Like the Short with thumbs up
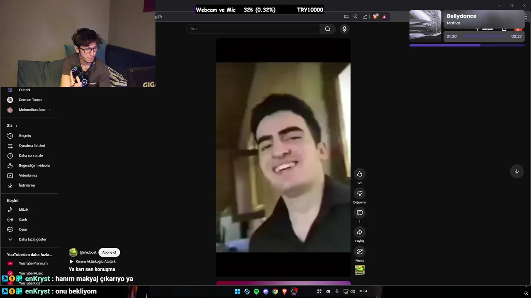 pyautogui.click(x=360, y=174)
